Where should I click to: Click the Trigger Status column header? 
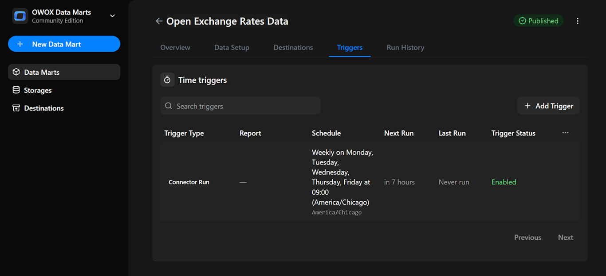(513, 133)
